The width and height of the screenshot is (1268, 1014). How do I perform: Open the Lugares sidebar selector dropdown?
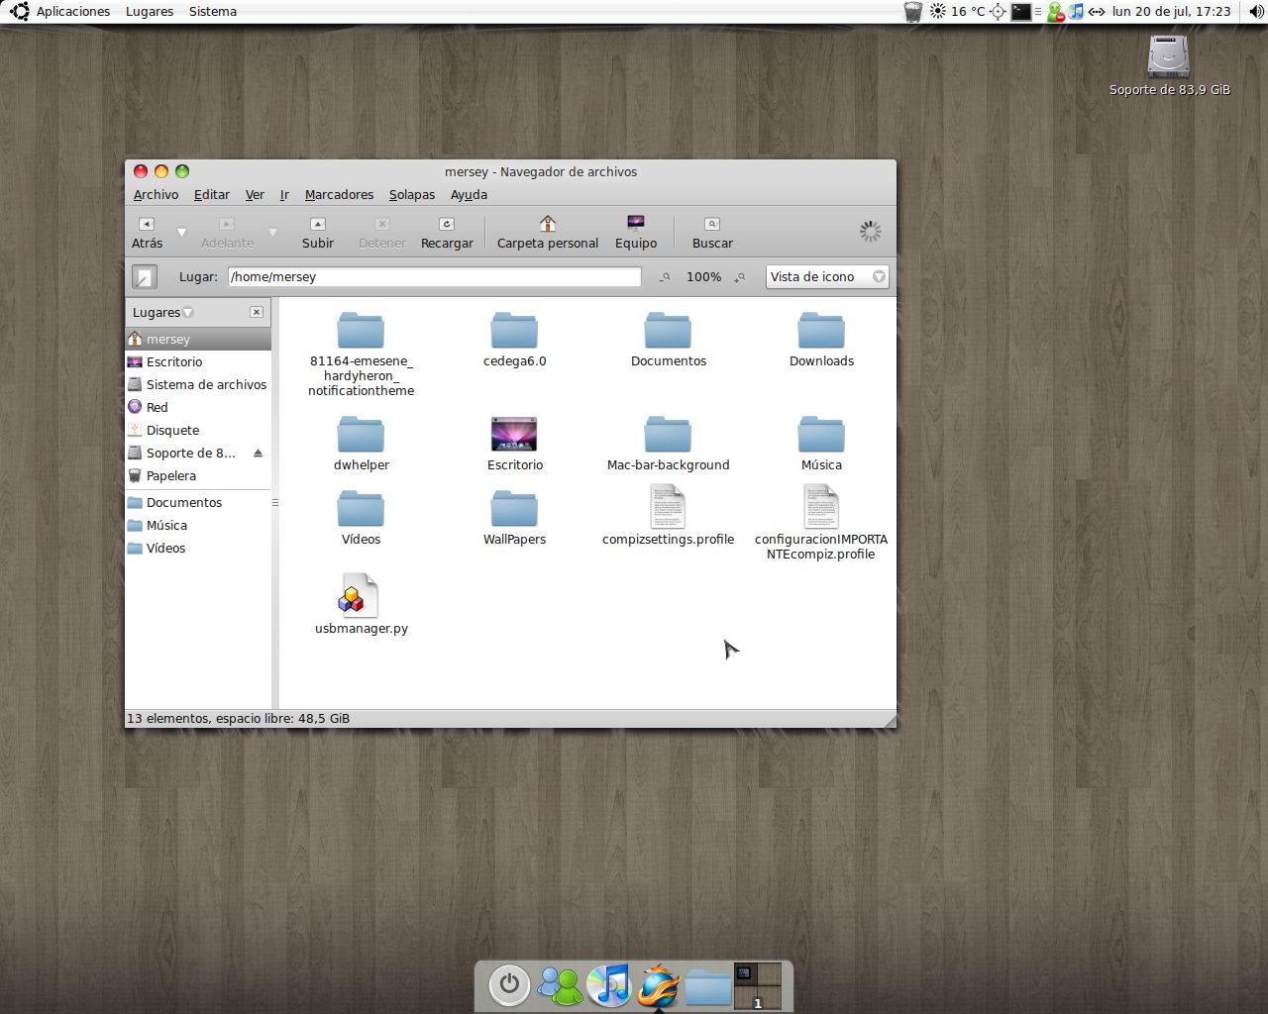pos(163,312)
